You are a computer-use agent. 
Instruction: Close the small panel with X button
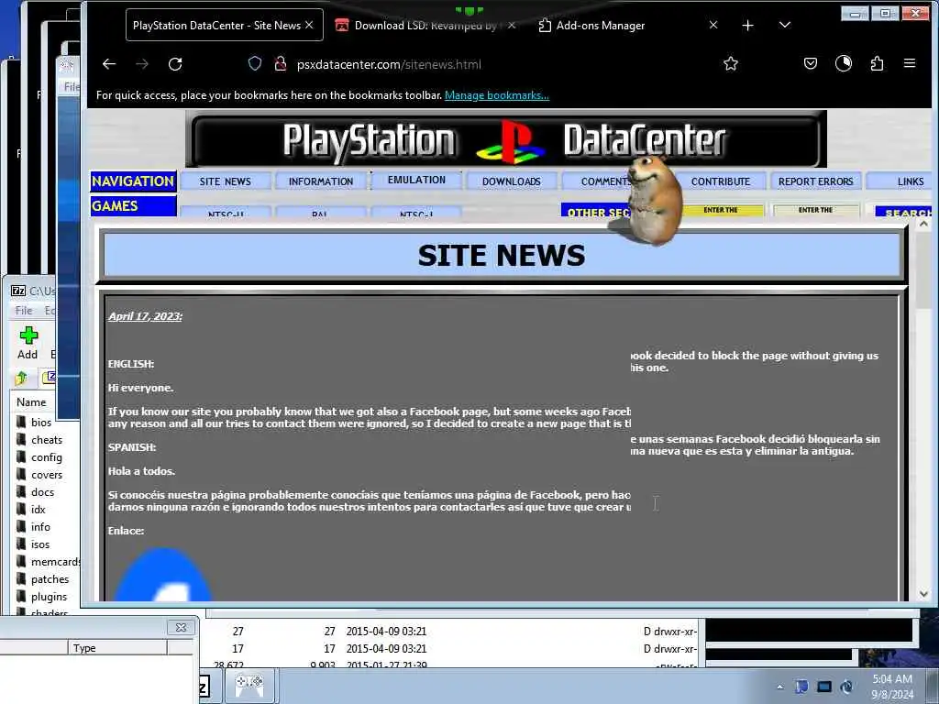tap(181, 627)
